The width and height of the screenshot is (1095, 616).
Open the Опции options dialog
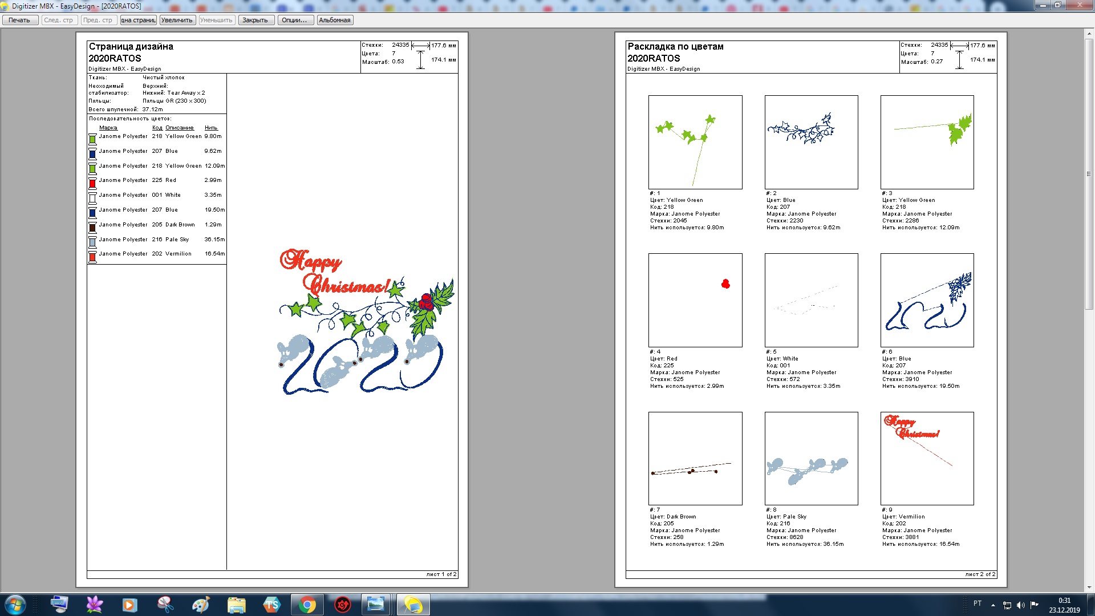click(294, 20)
